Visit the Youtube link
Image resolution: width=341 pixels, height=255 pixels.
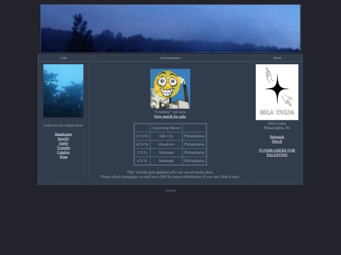[63, 148]
